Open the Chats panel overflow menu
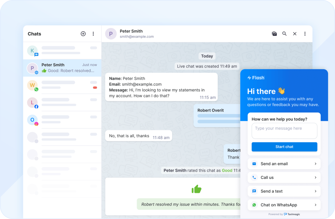The image size is (335, 219). (93, 34)
